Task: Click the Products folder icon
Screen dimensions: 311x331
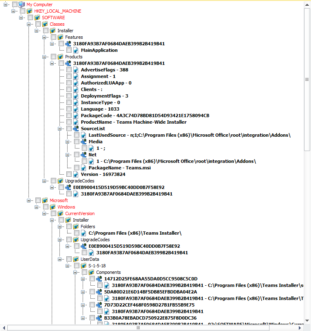Action: 60,57
